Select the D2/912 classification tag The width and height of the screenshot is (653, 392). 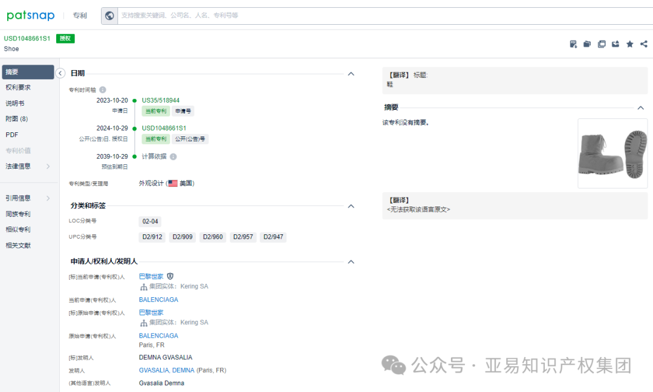click(152, 237)
